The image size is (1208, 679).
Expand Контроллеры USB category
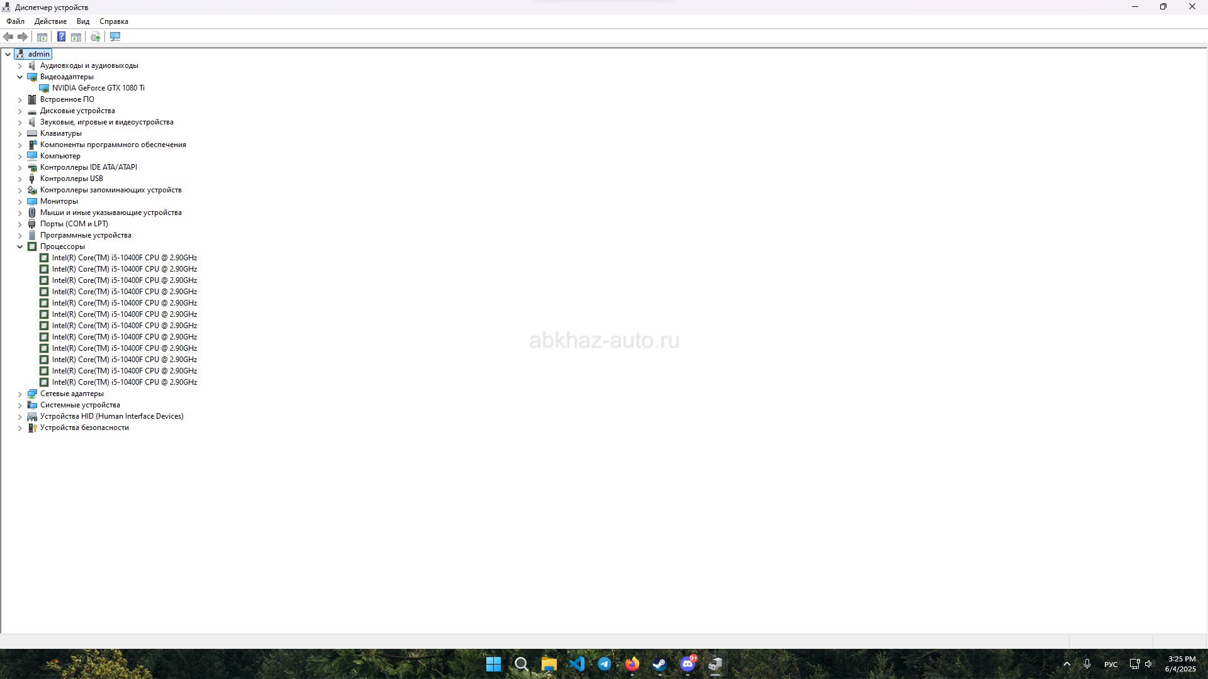coord(20,179)
